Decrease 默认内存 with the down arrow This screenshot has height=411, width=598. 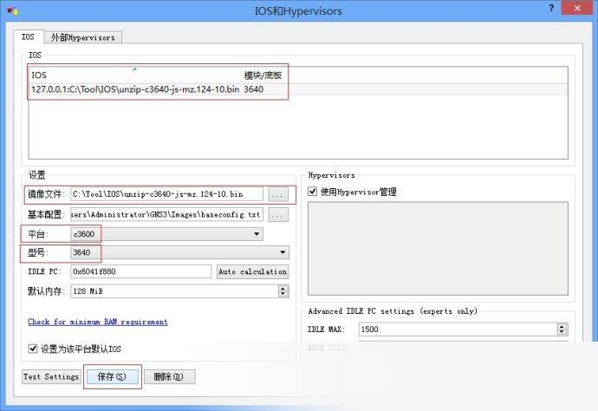point(283,294)
